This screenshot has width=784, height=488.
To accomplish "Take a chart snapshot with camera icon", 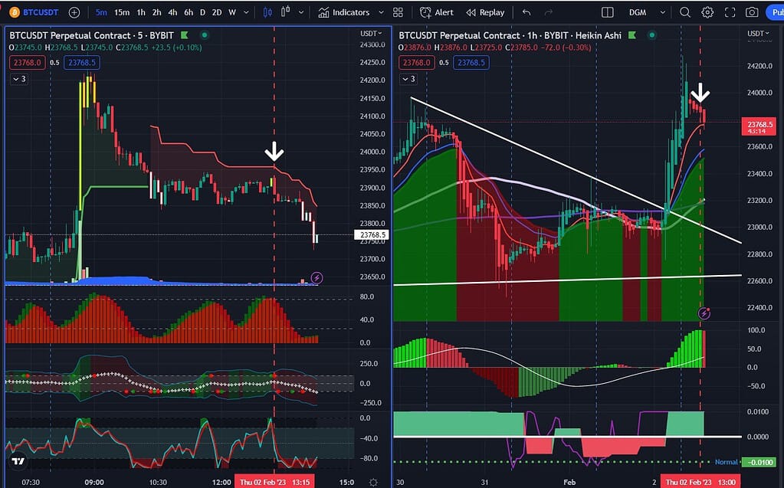I will [x=752, y=12].
